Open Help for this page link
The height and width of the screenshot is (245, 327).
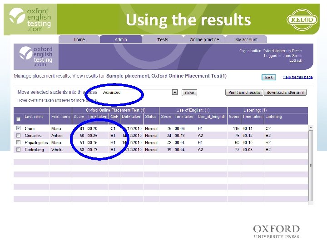coord(297,77)
